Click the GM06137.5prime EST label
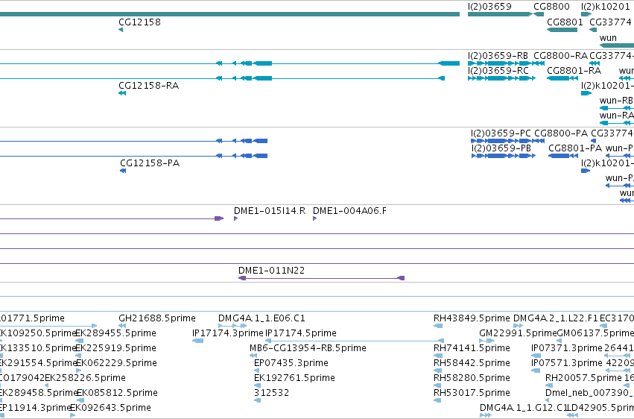This screenshot has width=634, height=419. coord(595,333)
